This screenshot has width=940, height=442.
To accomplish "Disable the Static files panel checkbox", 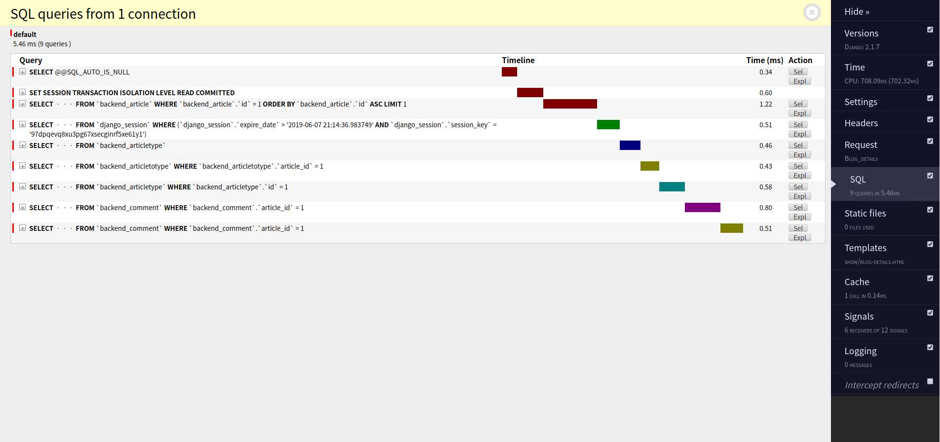I will (x=930, y=210).
